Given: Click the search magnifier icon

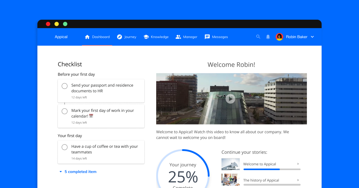Looking at the screenshot, I should coord(258,37).
